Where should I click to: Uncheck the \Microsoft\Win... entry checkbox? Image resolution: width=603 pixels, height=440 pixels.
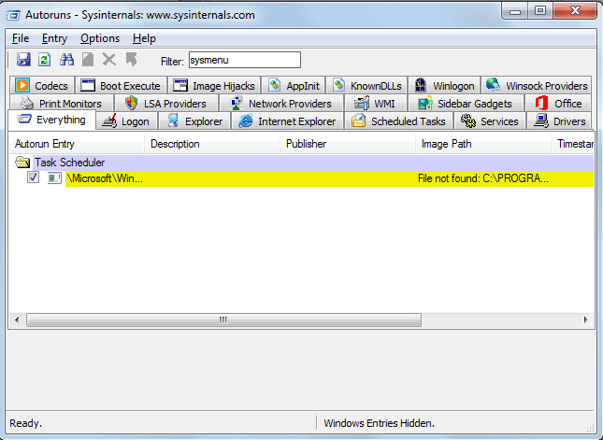coord(33,177)
